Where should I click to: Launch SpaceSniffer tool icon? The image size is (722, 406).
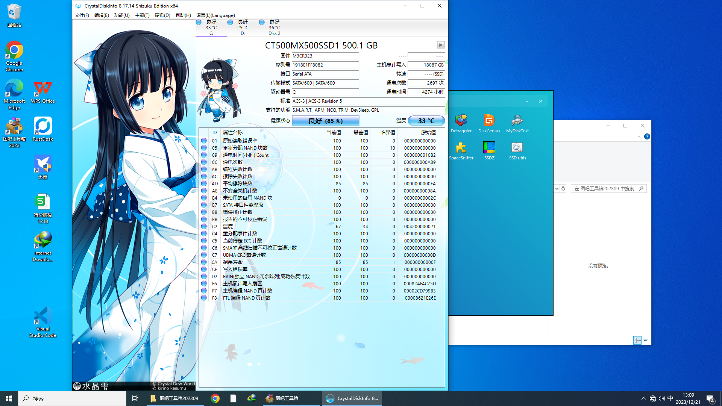point(461,151)
